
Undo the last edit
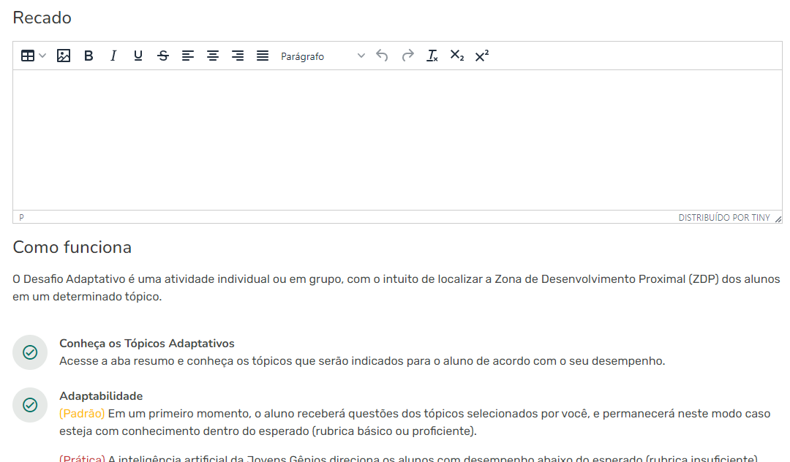pyautogui.click(x=382, y=56)
